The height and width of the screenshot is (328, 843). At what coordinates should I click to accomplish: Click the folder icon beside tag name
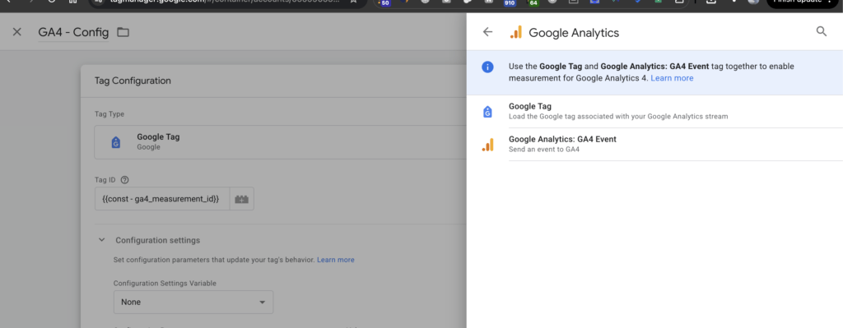[123, 32]
